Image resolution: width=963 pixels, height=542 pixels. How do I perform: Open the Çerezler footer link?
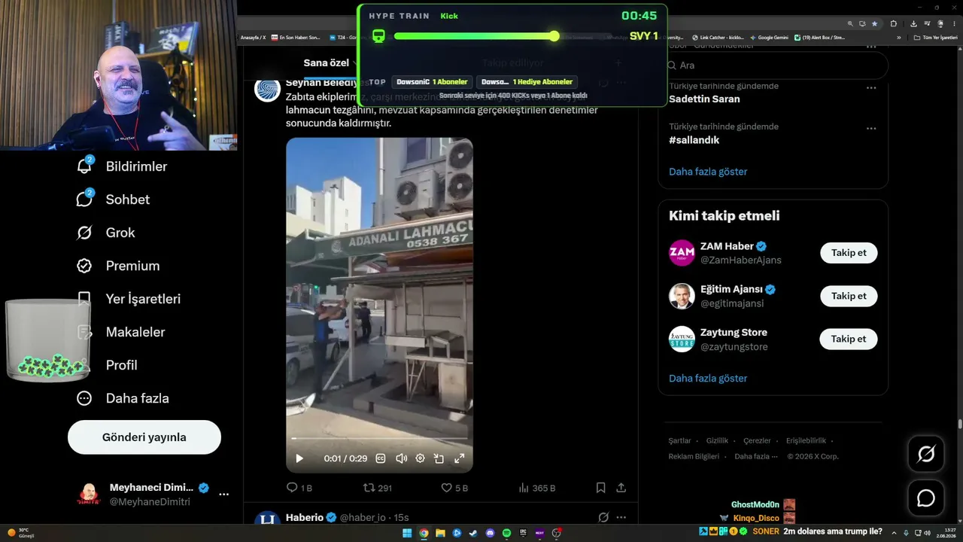click(757, 441)
